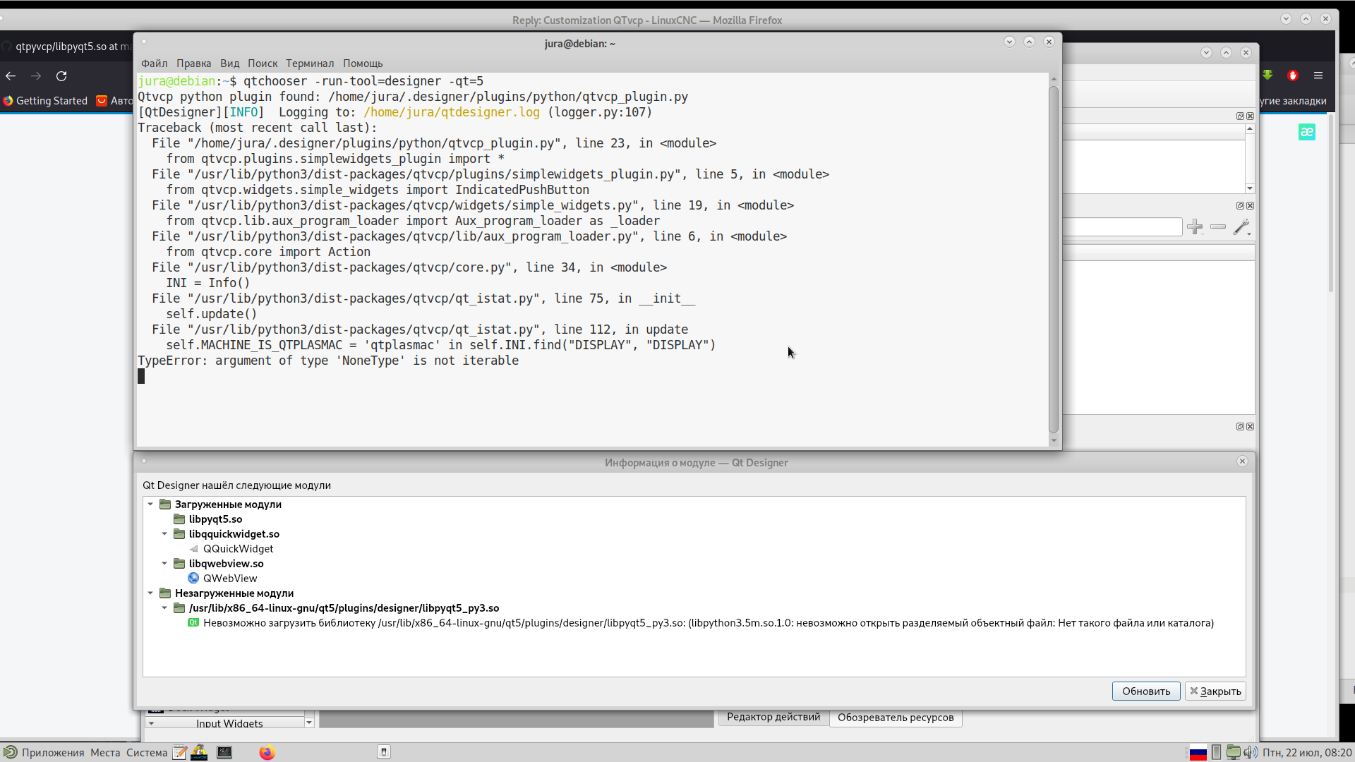The height and width of the screenshot is (762, 1355).
Task: Collapse the libqwebview.so tree node
Action: click(x=164, y=564)
